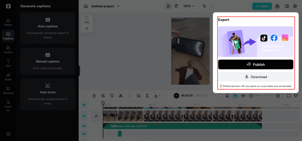This screenshot has width=302, height=141.
Task: Fit timeline to screen icon
Action: (x=288, y=96)
